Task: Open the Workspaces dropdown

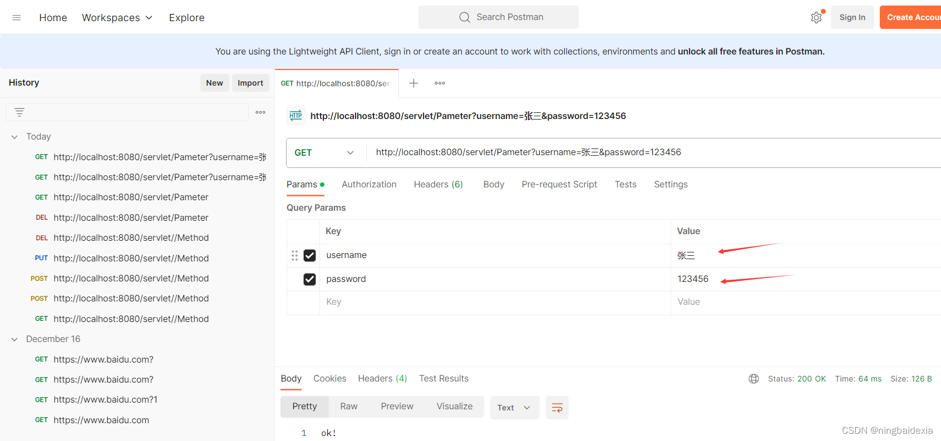Action: tap(117, 18)
